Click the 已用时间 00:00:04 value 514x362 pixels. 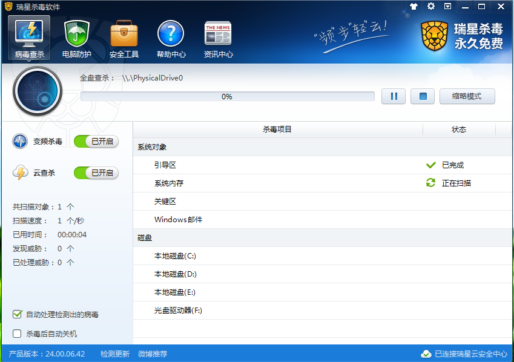tap(72, 235)
